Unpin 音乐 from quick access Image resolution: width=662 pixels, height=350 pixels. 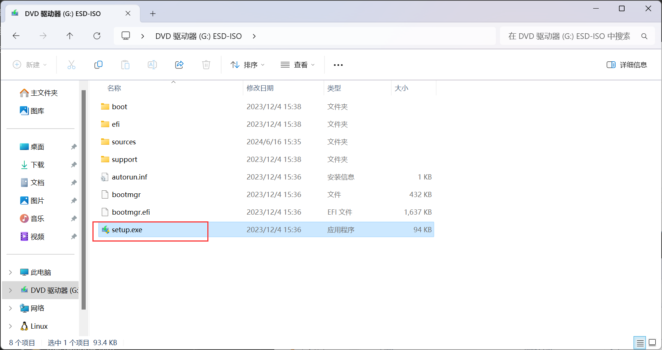point(74,219)
